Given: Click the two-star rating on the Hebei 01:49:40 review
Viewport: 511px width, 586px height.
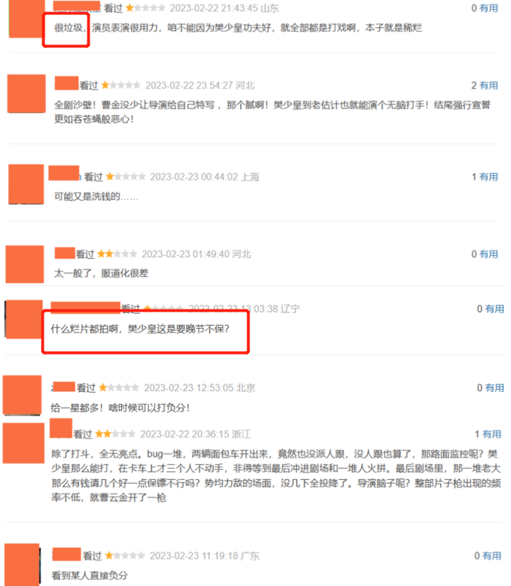Looking at the screenshot, I should pyautogui.click(x=117, y=254).
